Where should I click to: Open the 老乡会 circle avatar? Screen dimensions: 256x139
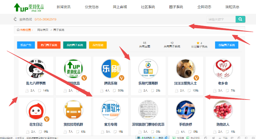tap(223, 69)
